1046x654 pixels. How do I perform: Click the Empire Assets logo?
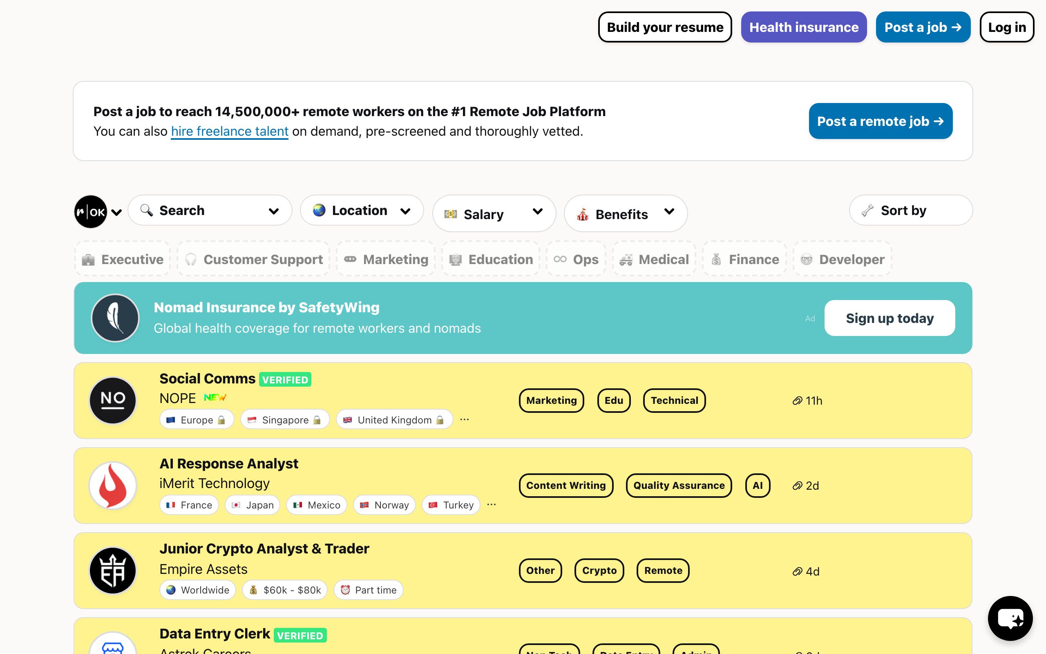click(x=113, y=571)
